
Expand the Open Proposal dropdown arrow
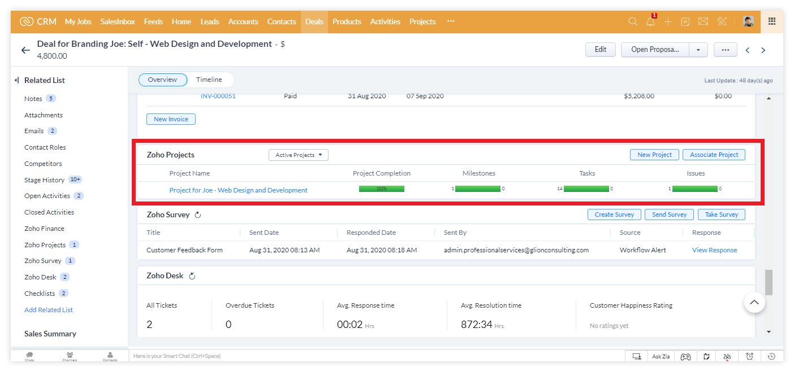coord(698,50)
